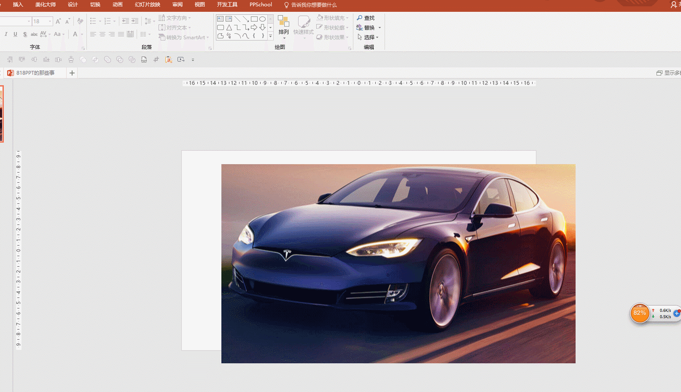The image size is (681, 392).
Task: Switch to the 动画 tab
Action: pos(118,5)
